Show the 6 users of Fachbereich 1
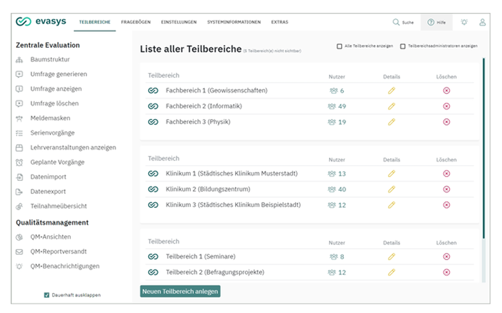This screenshot has height=313, width=502. tap(337, 90)
